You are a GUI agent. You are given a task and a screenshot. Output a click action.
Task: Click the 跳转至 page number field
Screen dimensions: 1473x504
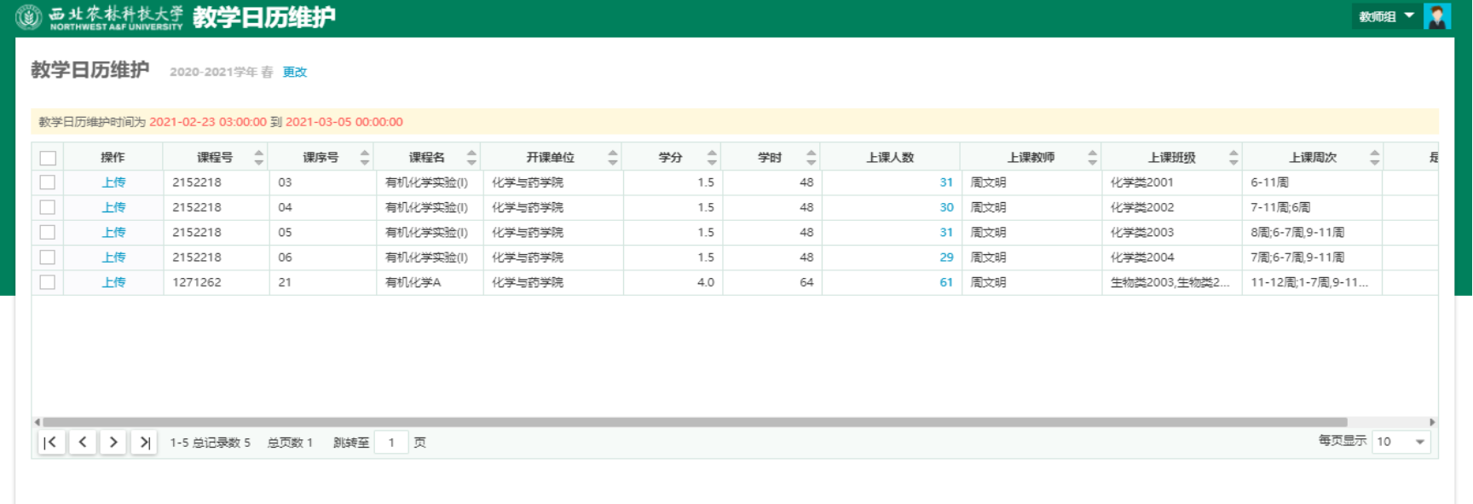click(x=391, y=442)
